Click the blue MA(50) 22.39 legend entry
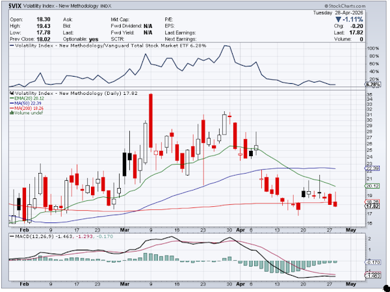This screenshot has width=390, height=292. (x=25, y=103)
